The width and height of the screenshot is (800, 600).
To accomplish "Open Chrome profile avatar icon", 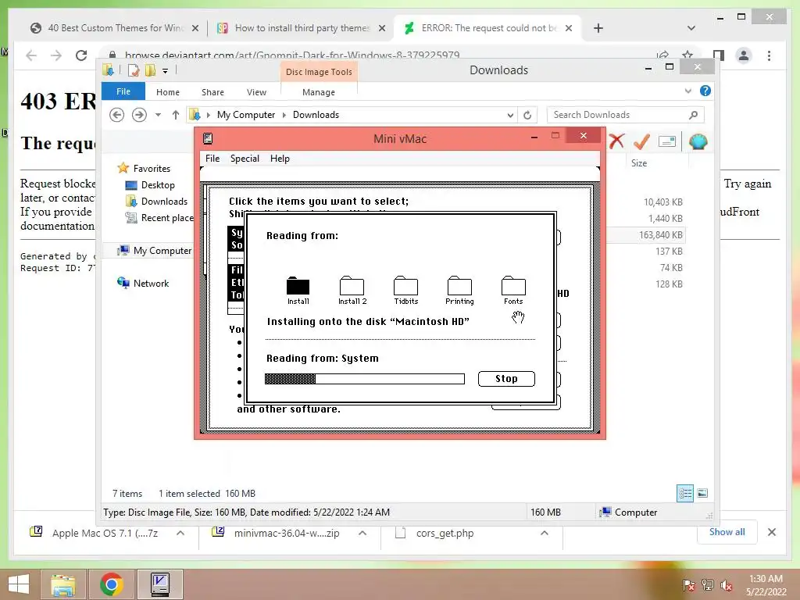I will pos(744,55).
